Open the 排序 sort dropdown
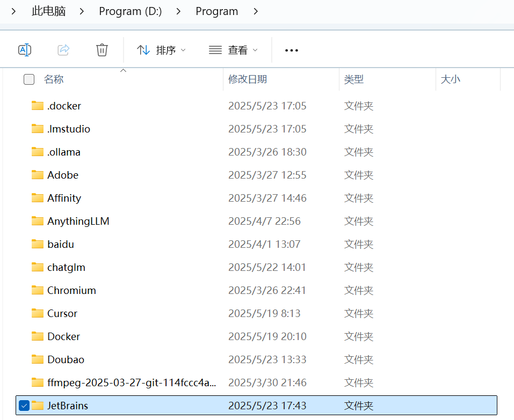 [x=161, y=50]
